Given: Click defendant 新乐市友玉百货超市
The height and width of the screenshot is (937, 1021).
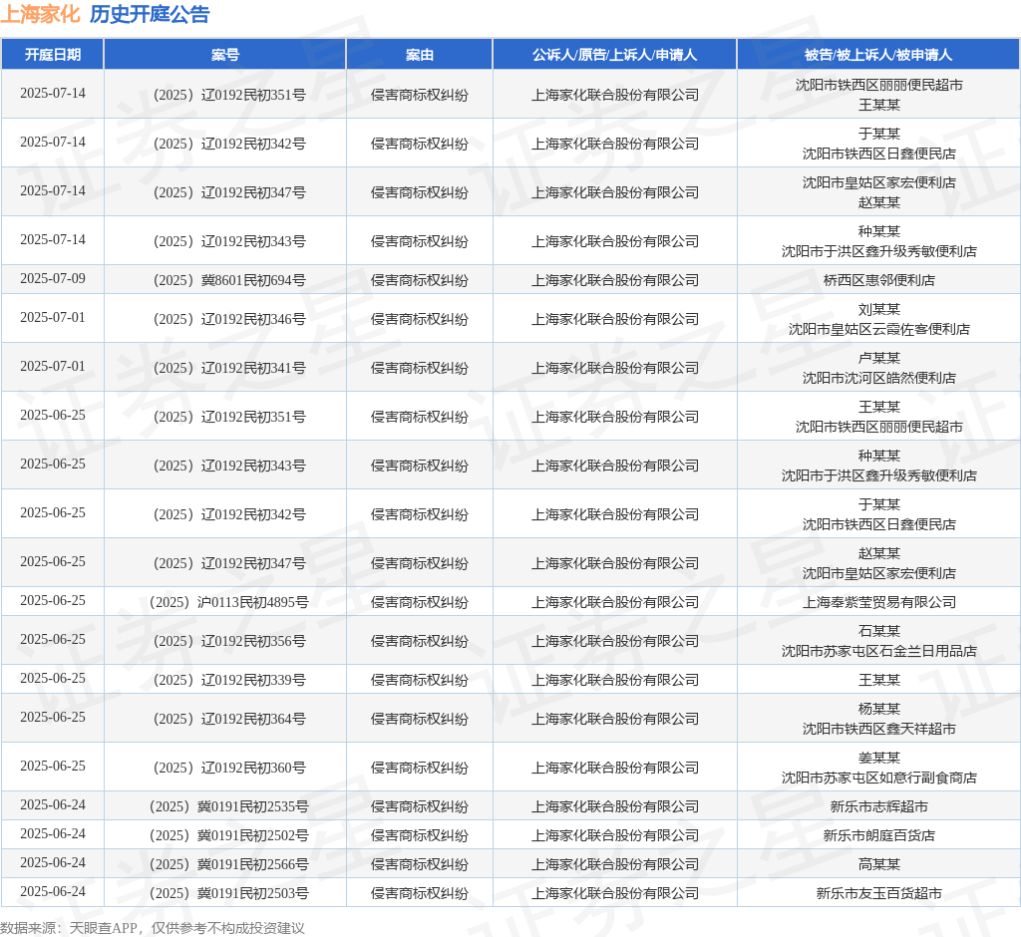Looking at the screenshot, I should 879,893.
